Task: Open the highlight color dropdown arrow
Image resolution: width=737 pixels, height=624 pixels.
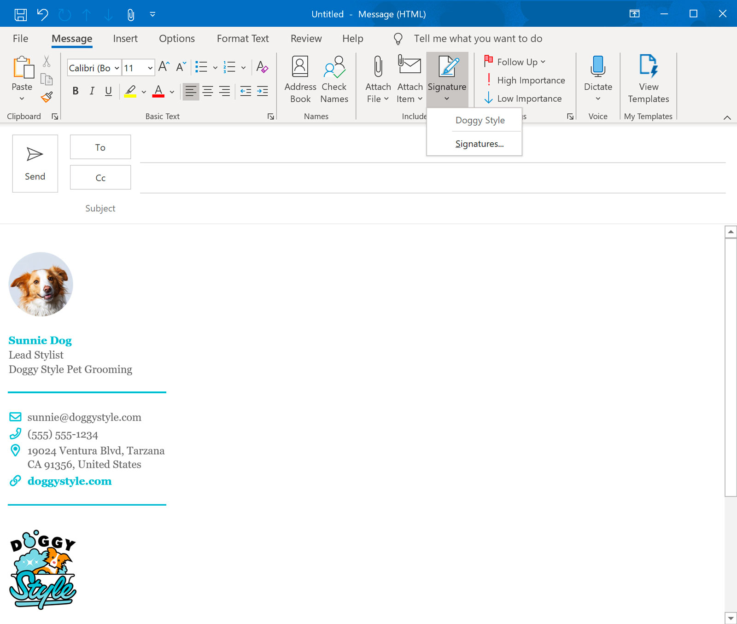Action: [x=144, y=92]
